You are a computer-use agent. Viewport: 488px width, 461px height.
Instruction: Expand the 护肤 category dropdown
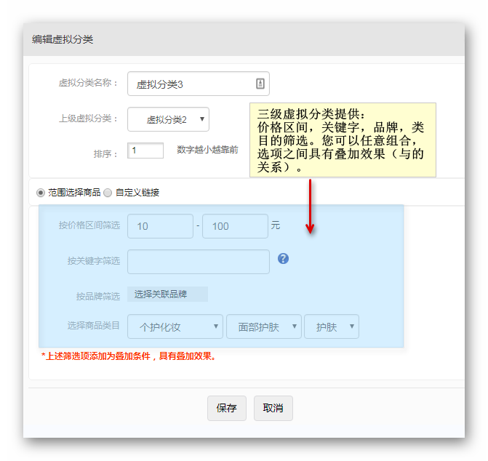(x=332, y=326)
